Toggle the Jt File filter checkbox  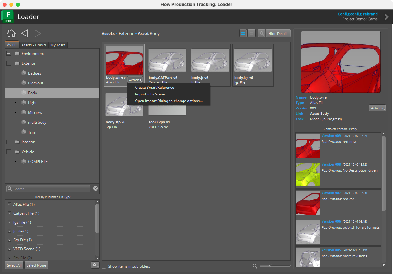(10, 231)
